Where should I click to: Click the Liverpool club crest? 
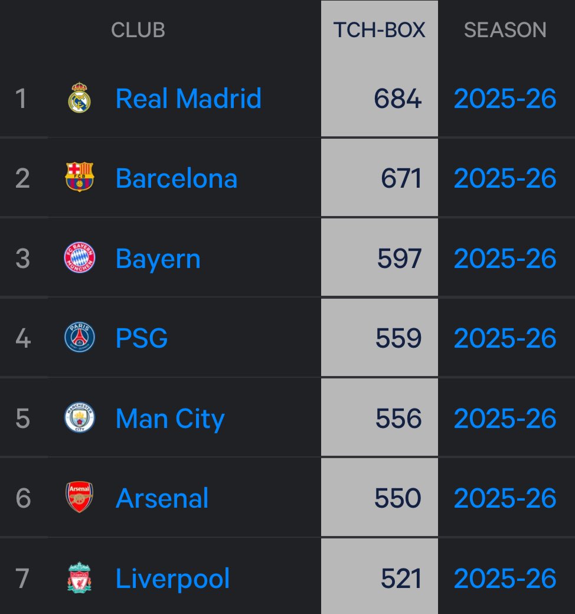click(79, 578)
